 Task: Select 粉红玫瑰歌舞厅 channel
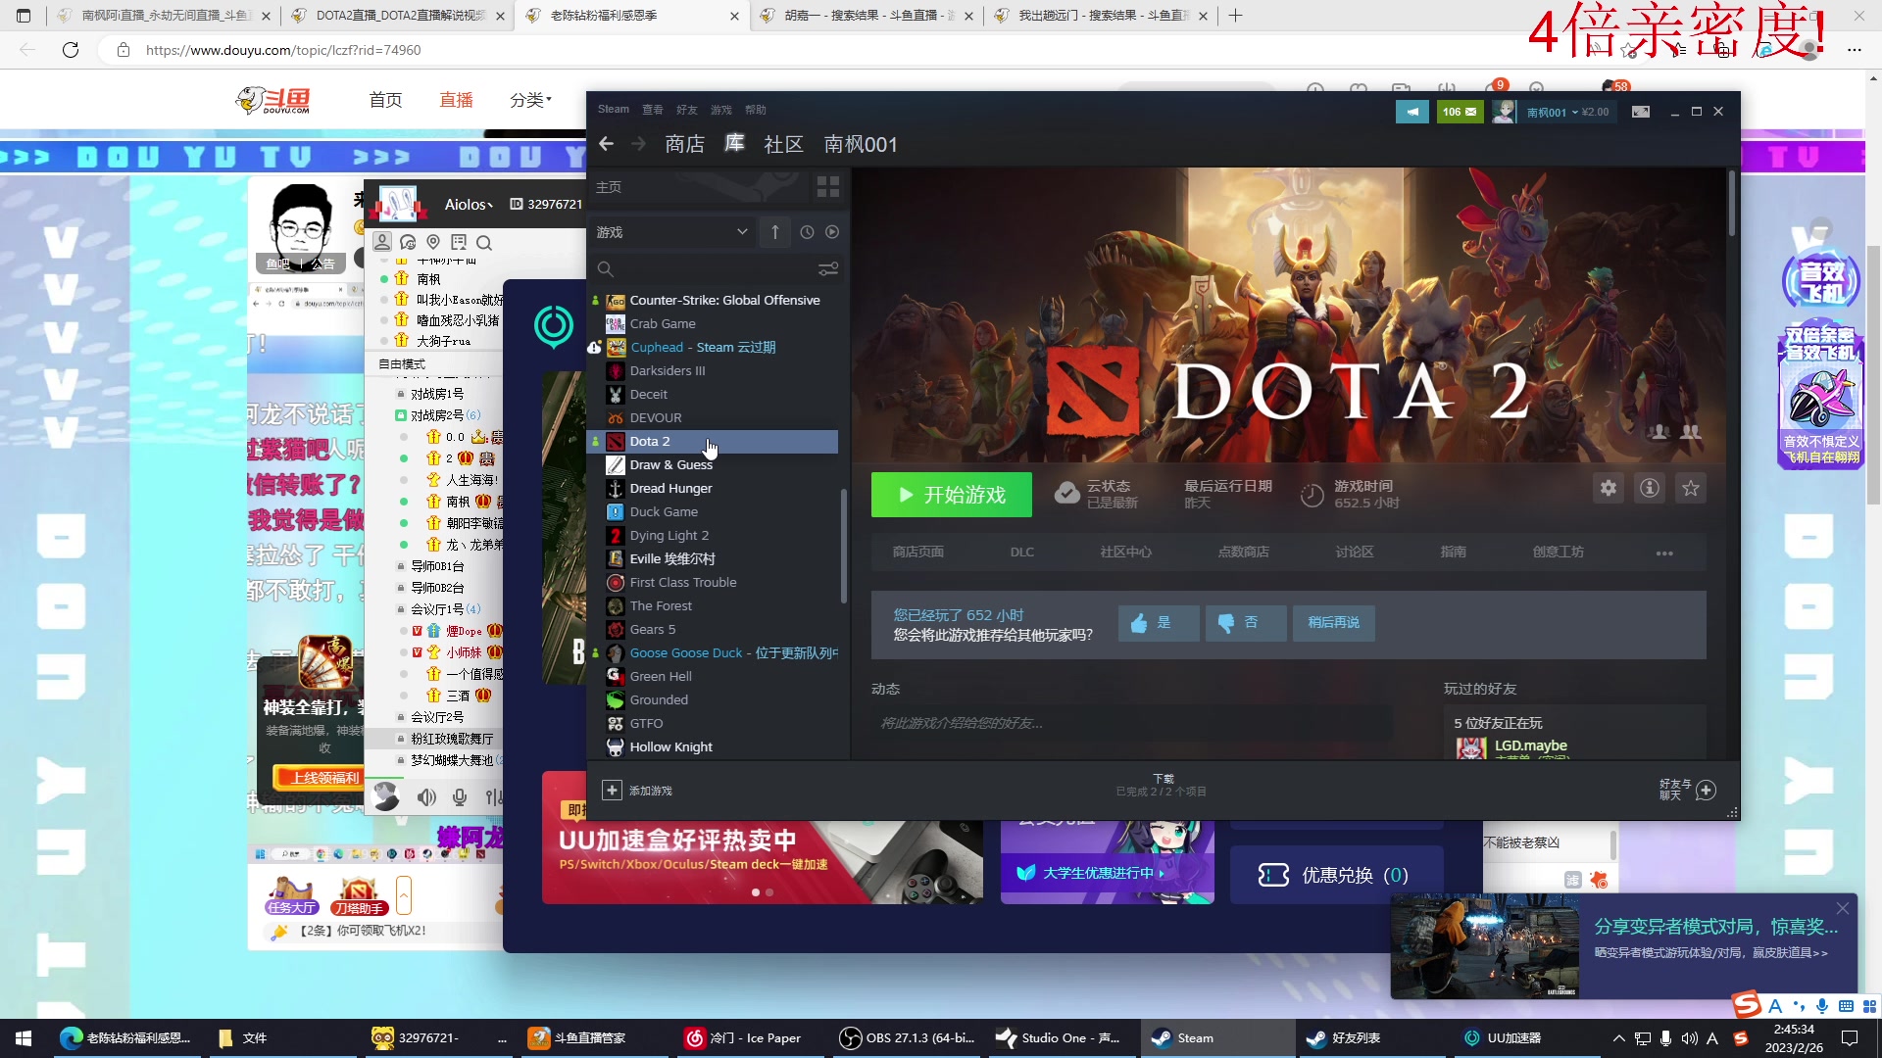pyautogui.click(x=452, y=739)
